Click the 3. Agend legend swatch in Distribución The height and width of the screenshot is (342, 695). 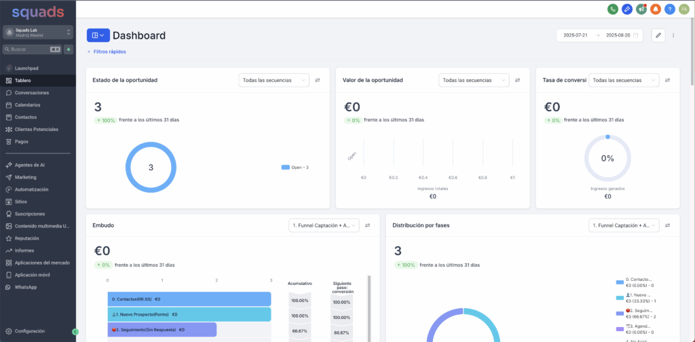[620, 329]
